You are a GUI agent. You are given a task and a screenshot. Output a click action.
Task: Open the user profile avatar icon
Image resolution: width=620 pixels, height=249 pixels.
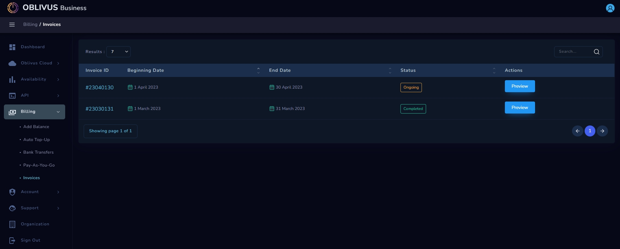click(610, 8)
